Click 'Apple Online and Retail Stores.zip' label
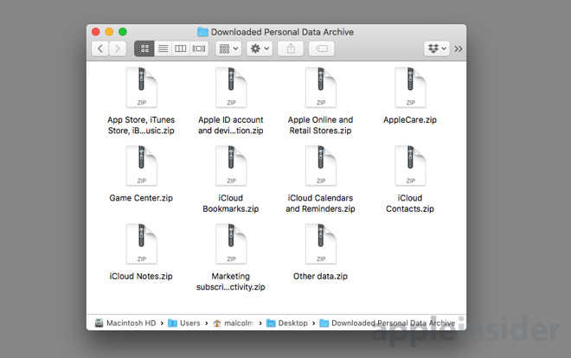571x358 pixels. [x=320, y=125]
